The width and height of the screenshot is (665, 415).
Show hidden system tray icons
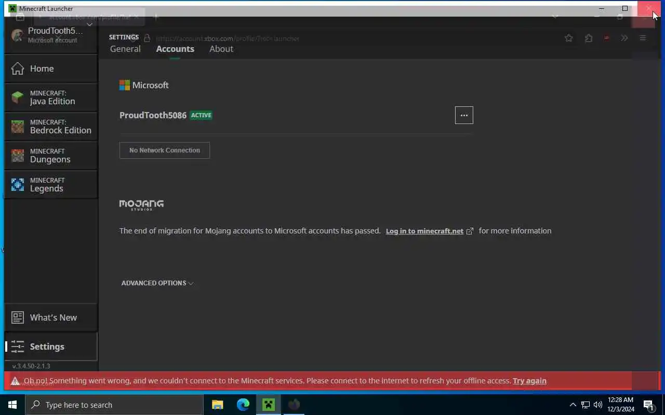pyautogui.click(x=573, y=405)
